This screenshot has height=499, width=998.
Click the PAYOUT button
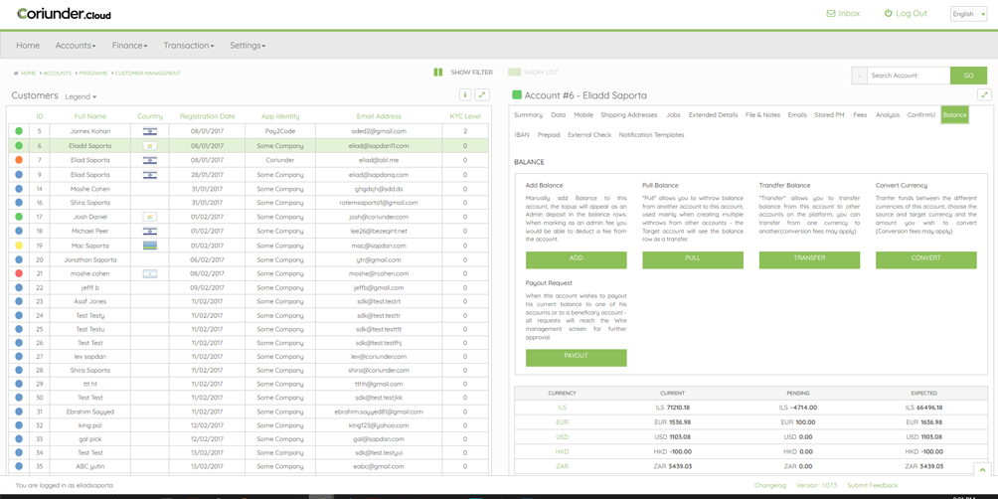coord(576,358)
